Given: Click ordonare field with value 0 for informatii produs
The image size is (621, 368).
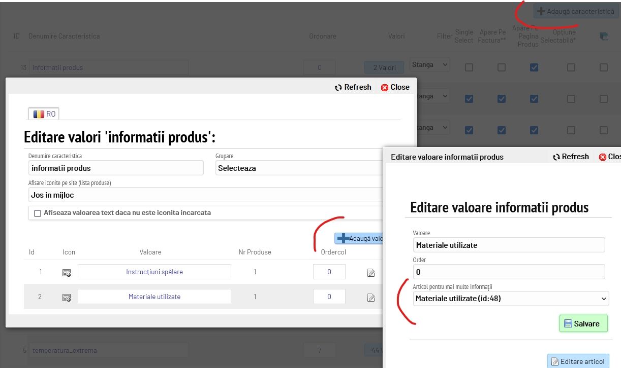Looking at the screenshot, I should click(x=320, y=67).
